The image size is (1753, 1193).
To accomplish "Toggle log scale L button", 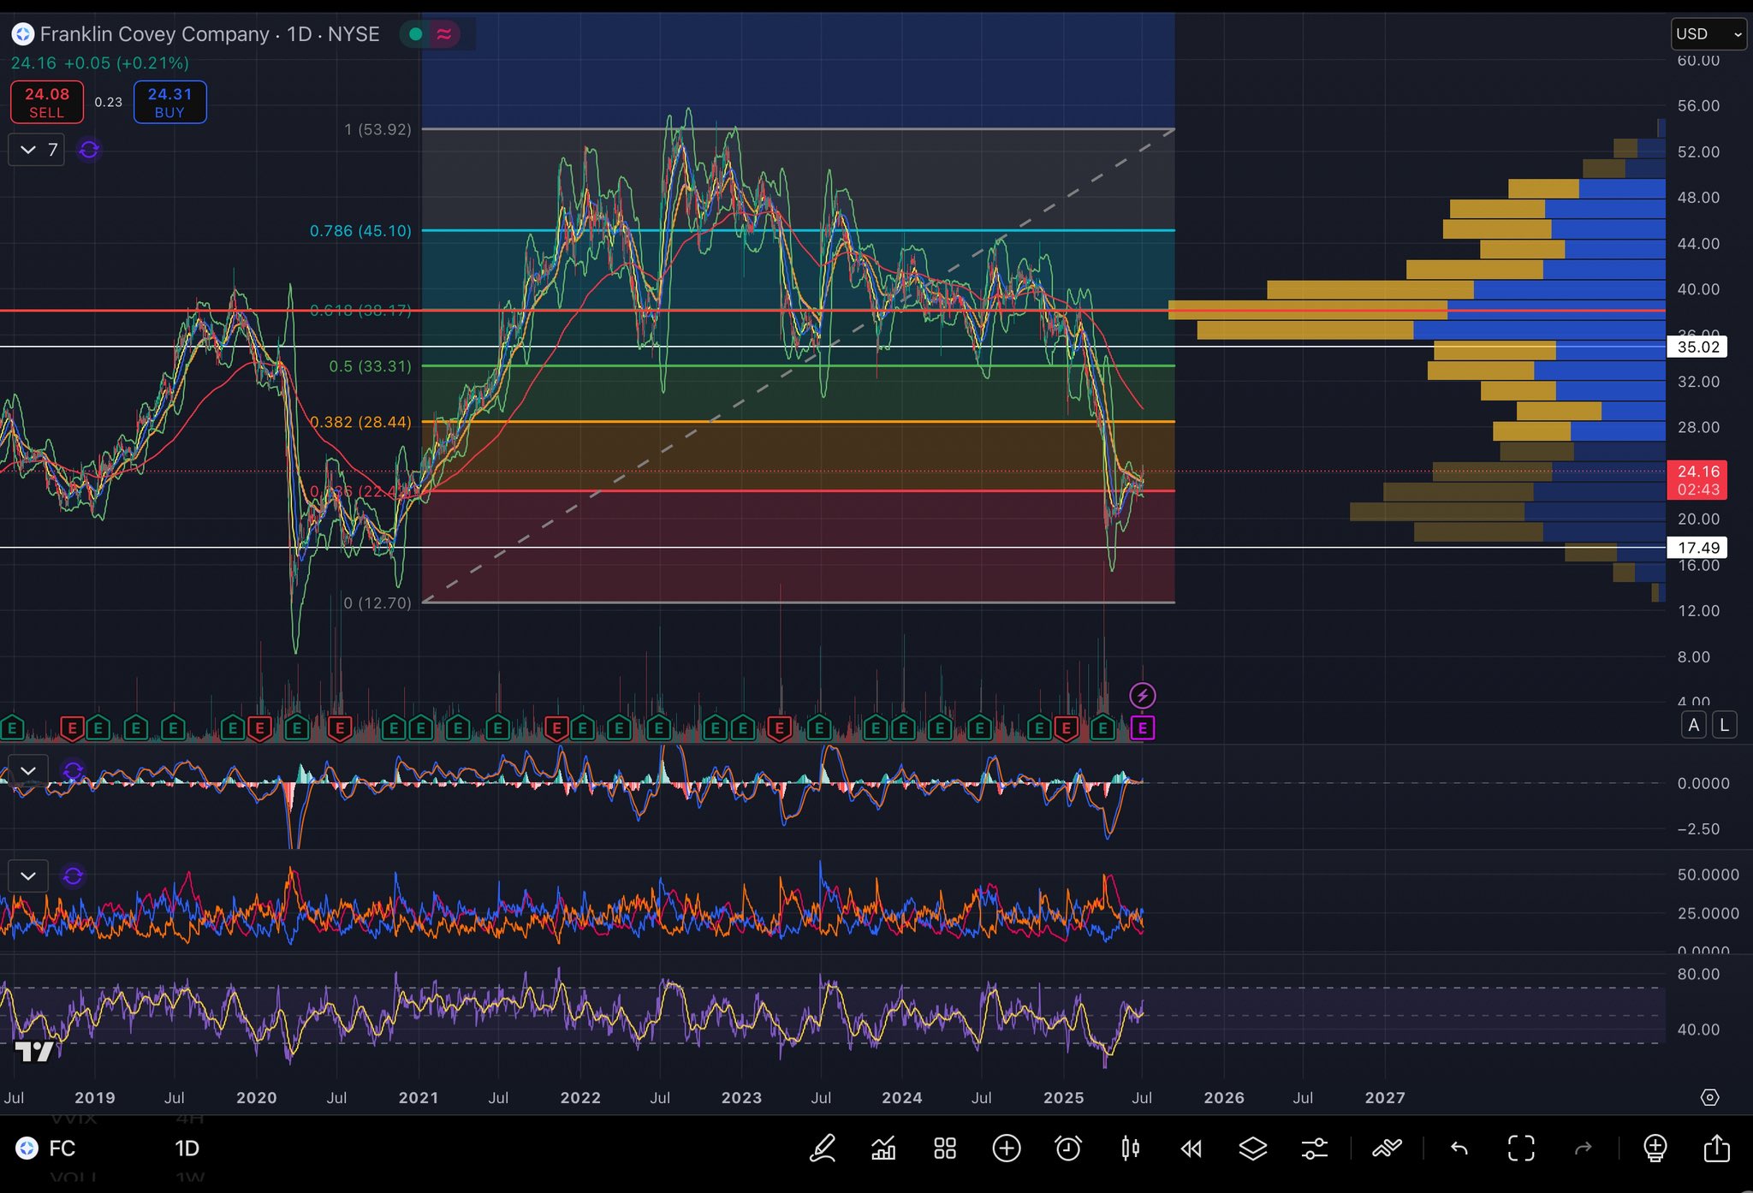I will pyautogui.click(x=1724, y=726).
